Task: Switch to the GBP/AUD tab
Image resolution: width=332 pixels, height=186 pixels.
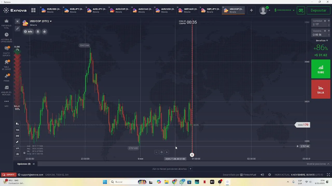Action: point(188,10)
